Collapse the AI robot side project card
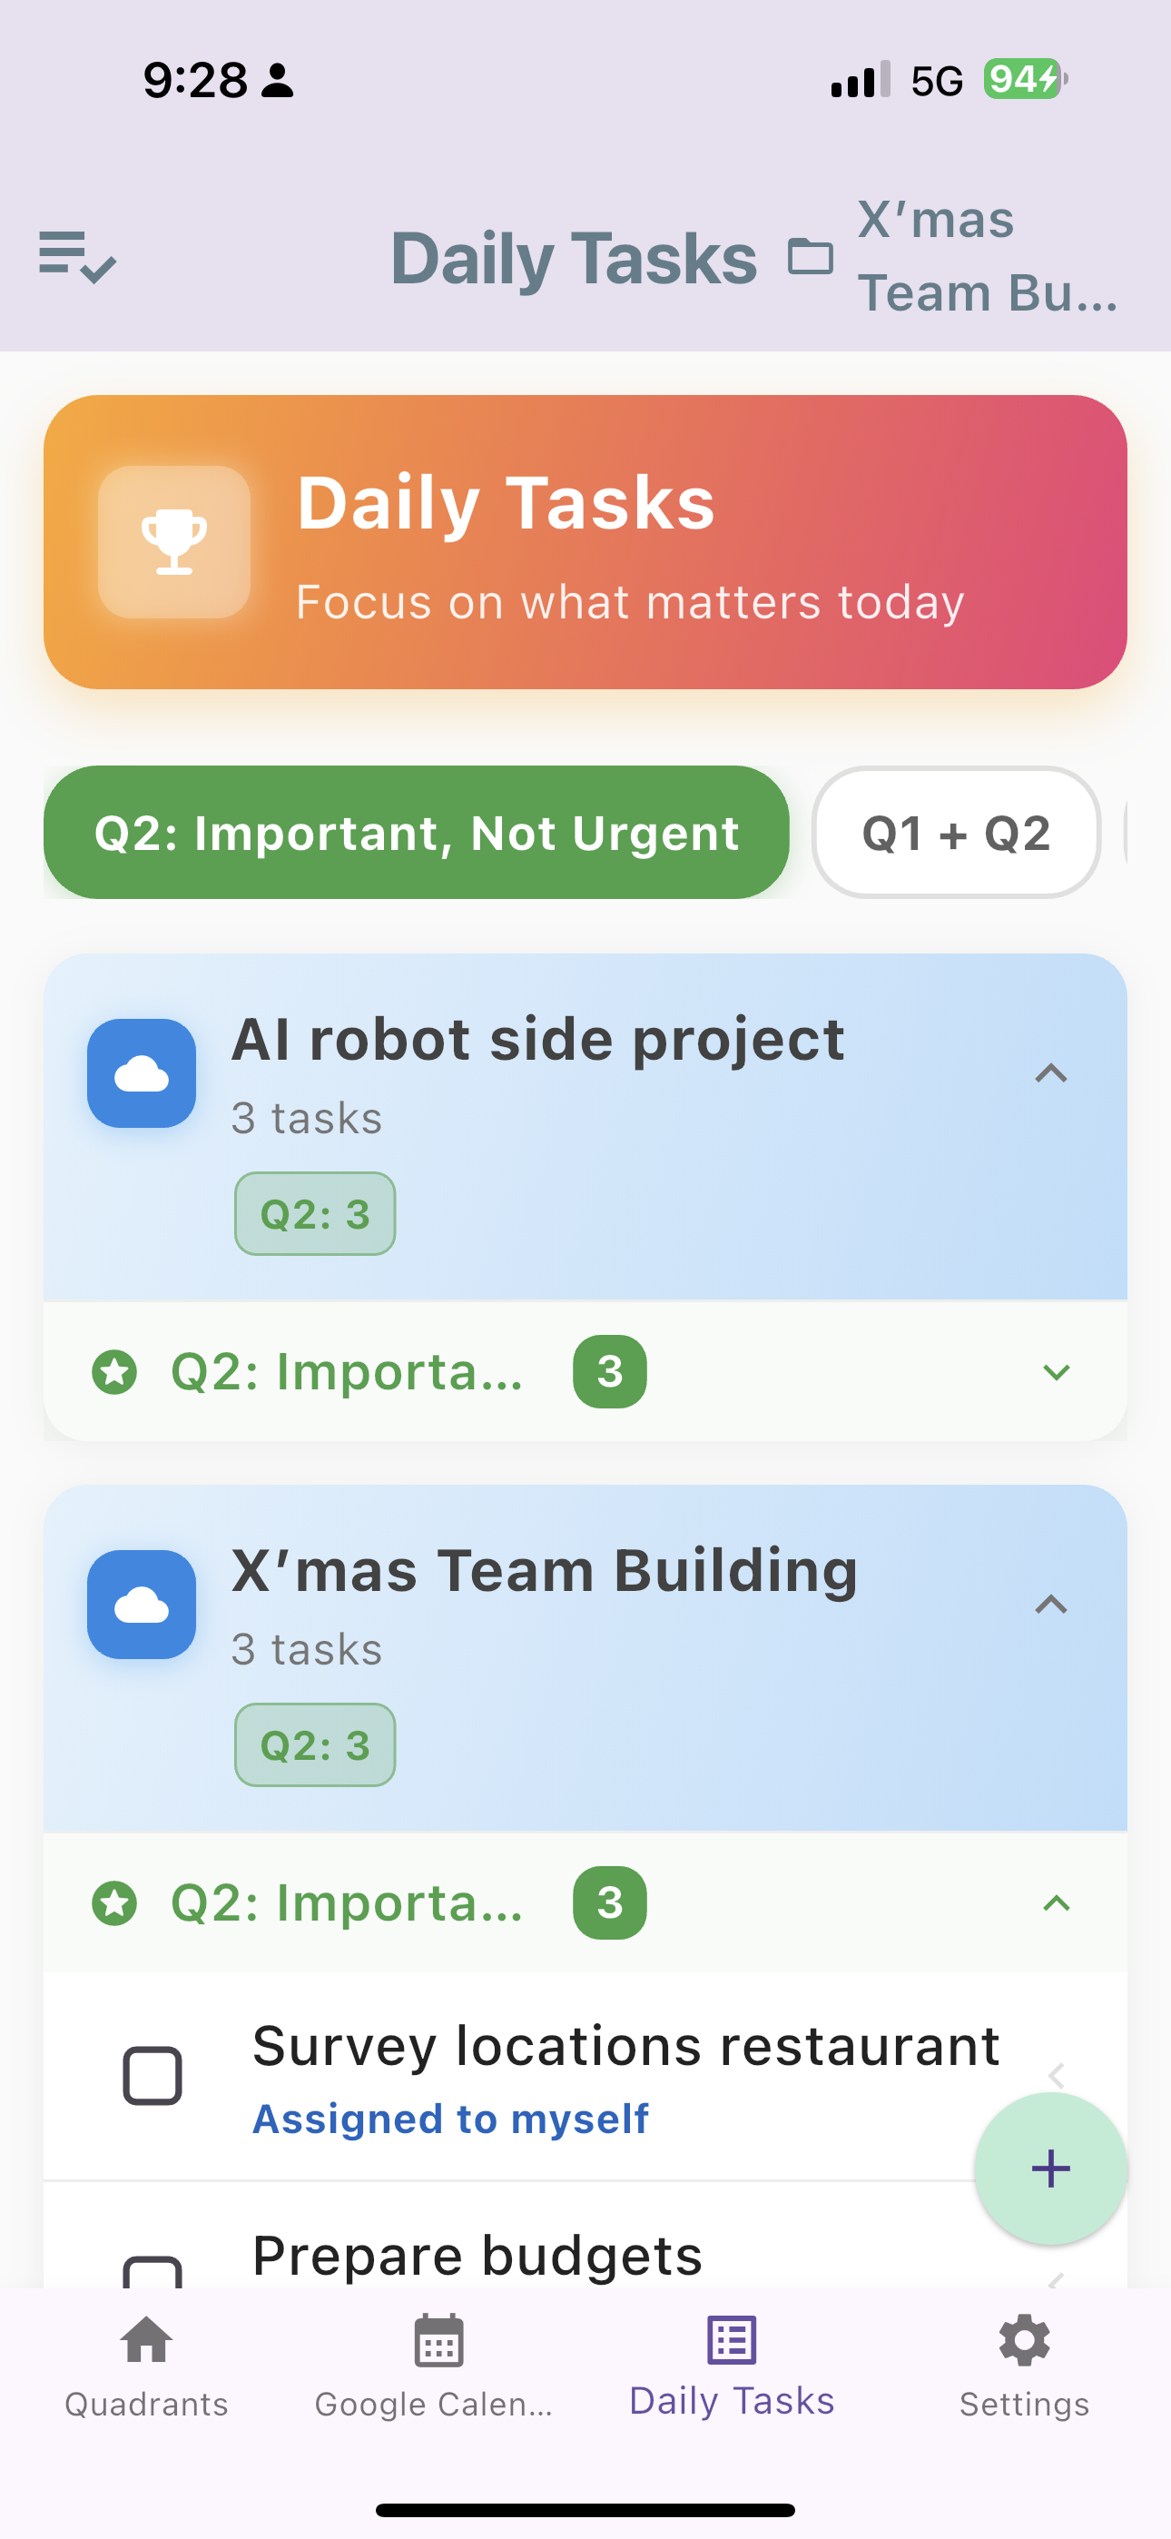Screen dimensions: 1171x2539 click(1053, 1075)
